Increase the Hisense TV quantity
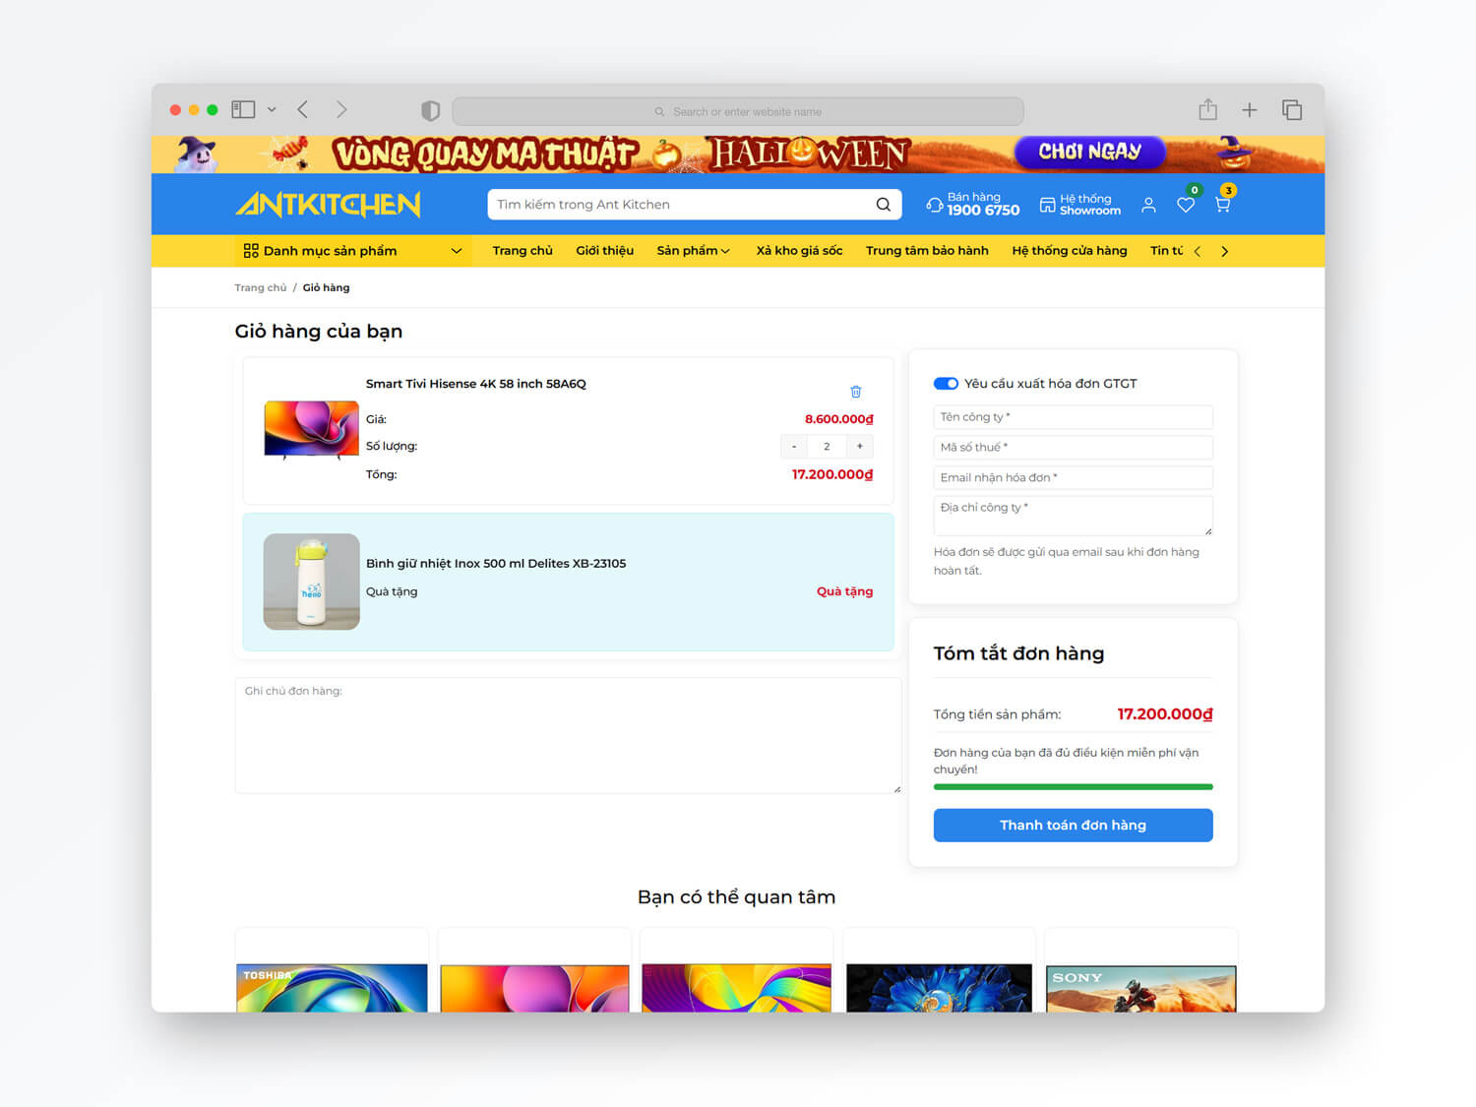The height and width of the screenshot is (1107, 1476). 859,447
